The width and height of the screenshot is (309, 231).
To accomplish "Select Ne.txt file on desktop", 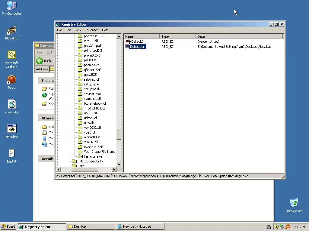I will [11, 156].
